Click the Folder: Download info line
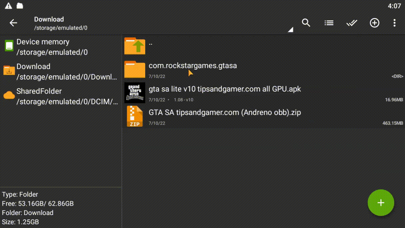The height and width of the screenshot is (228, 405). click(28, 213)
